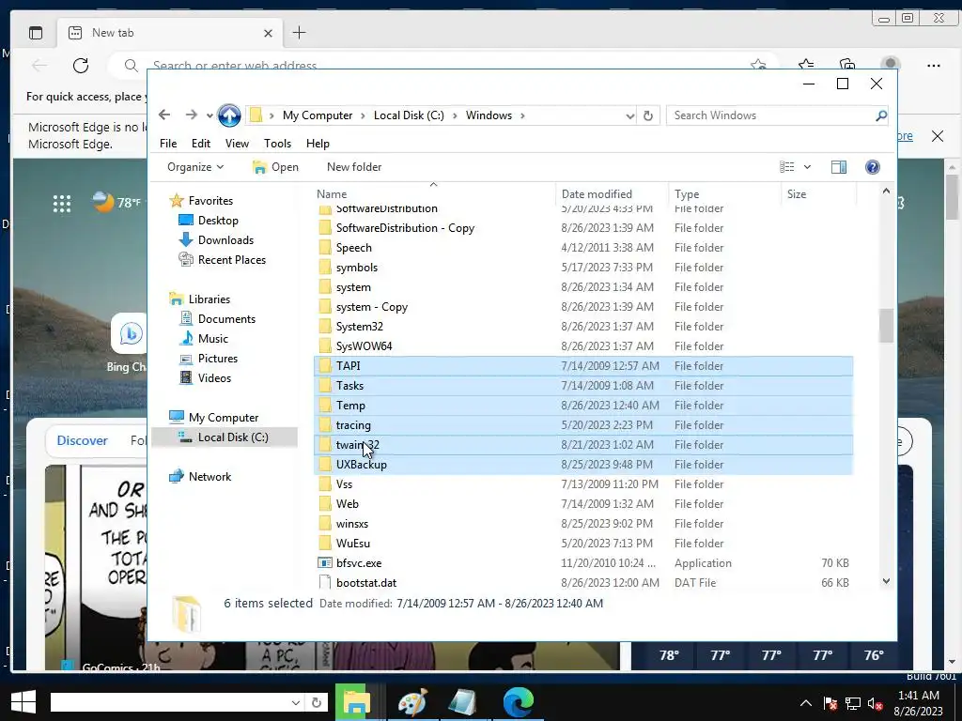Screen dimensions: 962x721
Task: Select the symbols folder icon
Action: [x=325, y=268]
